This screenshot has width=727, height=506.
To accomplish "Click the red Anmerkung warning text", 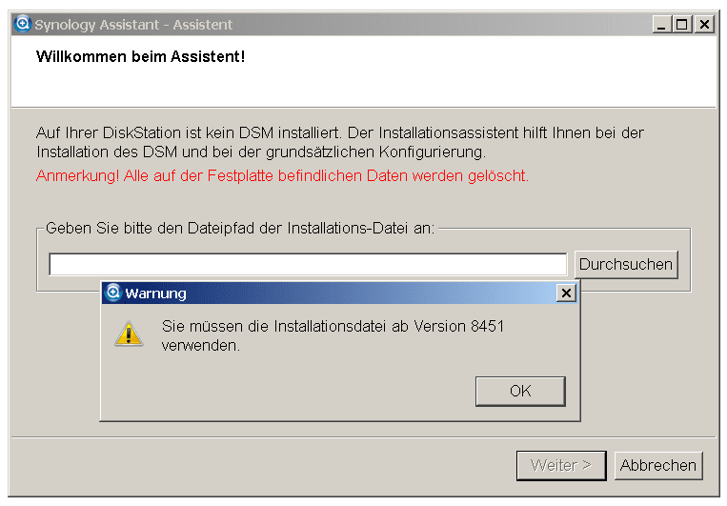I will click(282, 175).
